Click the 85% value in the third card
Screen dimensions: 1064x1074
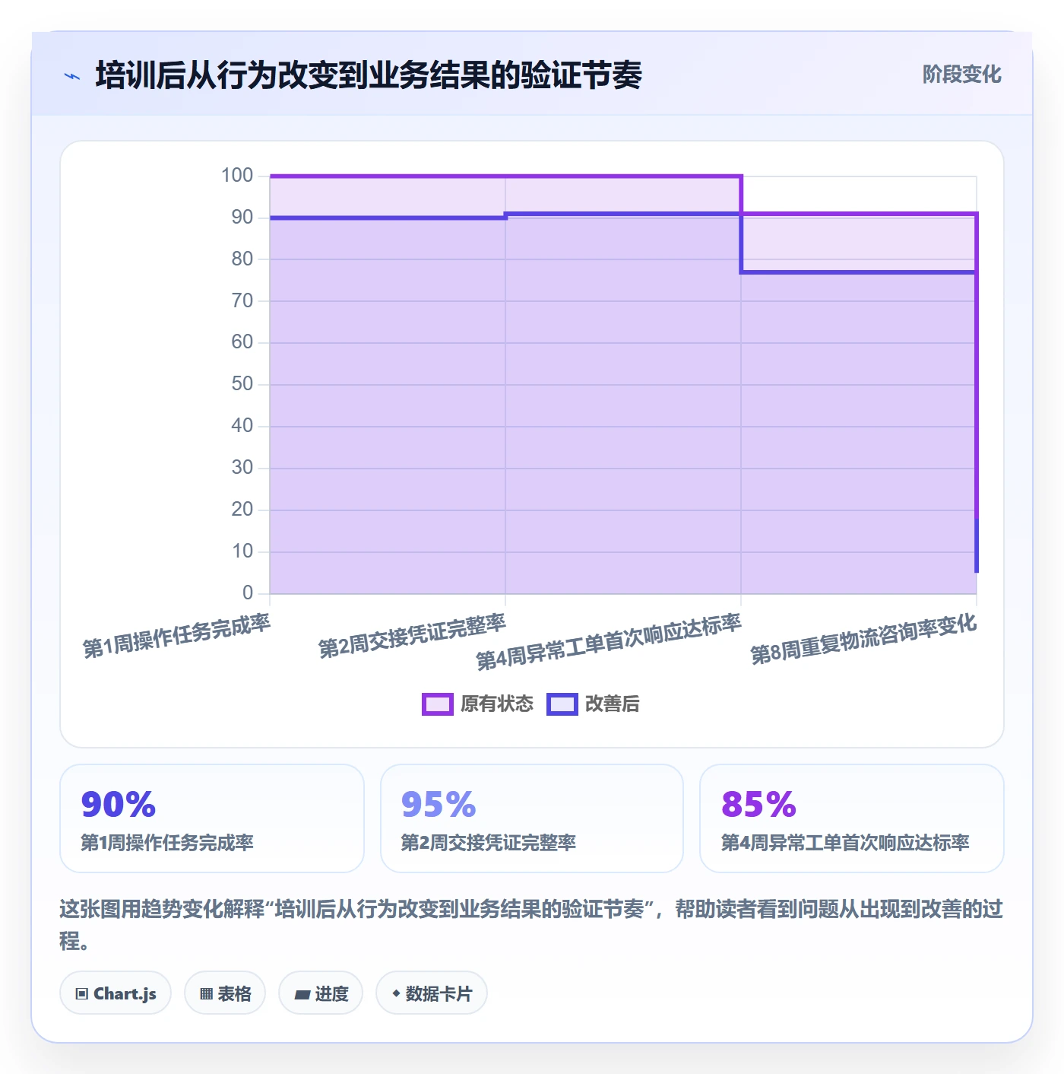point(758,804)
